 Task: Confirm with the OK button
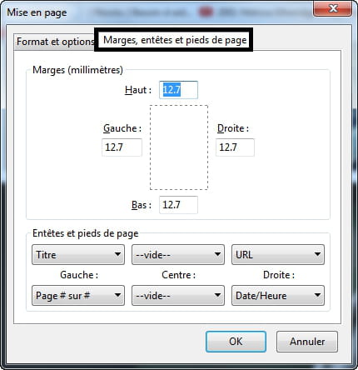pyautogui.click(x=236, y=342)
